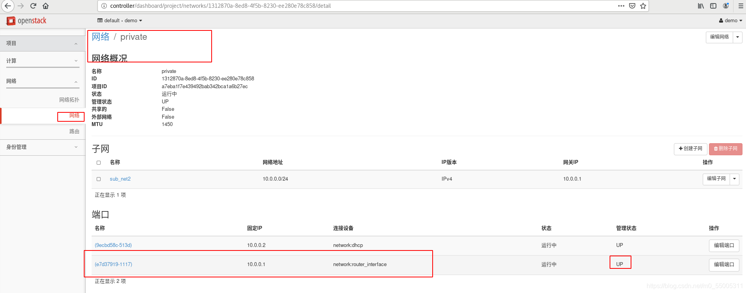The image size is (746, 293).
Task: Toggle the browser sidebar icon
Action: (713, 6)
